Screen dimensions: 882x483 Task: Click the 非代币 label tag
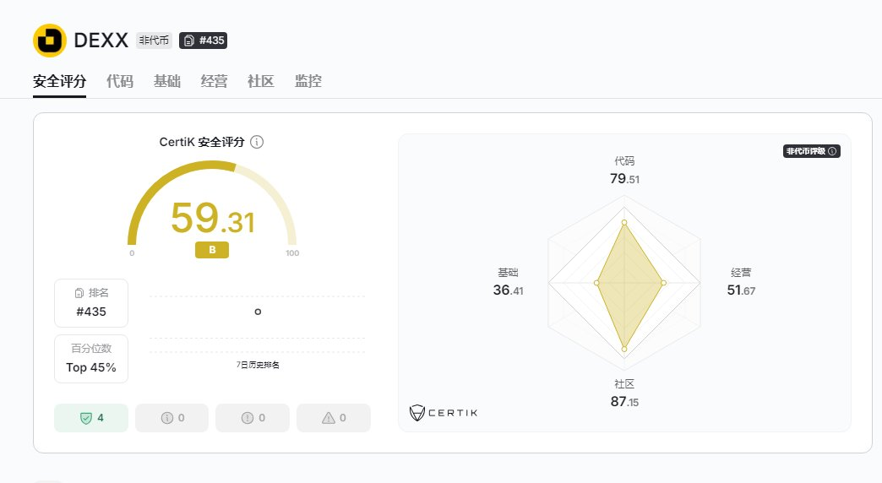click(154, 41)
